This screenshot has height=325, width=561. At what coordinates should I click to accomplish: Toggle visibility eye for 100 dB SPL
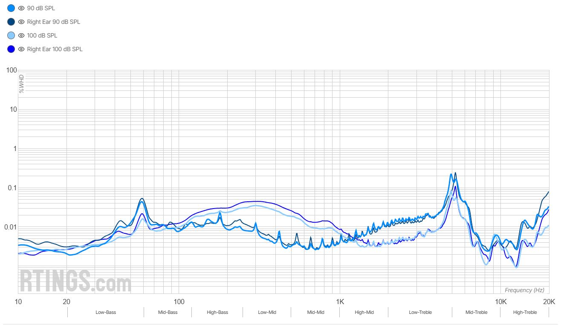(x=21, y=35)
